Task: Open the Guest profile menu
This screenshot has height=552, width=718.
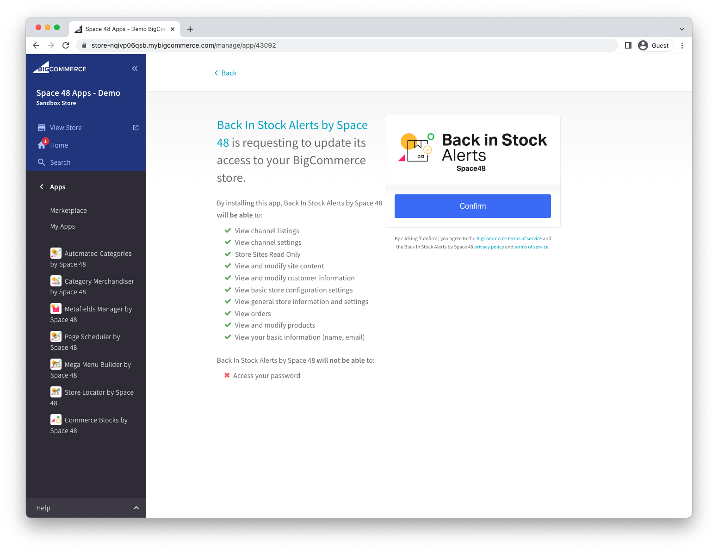Action: (655, 45)
